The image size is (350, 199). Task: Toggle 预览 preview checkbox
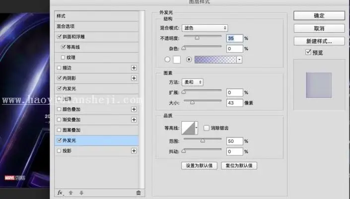(308, 53)
